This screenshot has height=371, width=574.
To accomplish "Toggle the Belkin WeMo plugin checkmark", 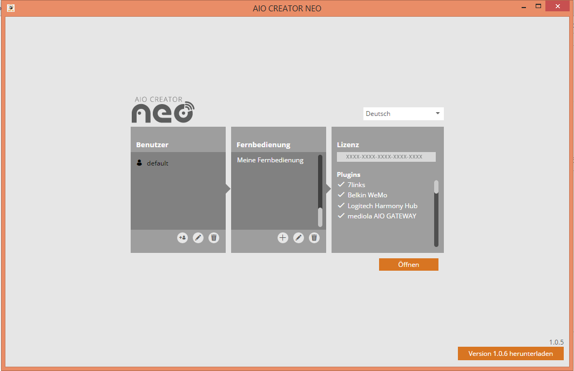I will (x=341, y=195).
